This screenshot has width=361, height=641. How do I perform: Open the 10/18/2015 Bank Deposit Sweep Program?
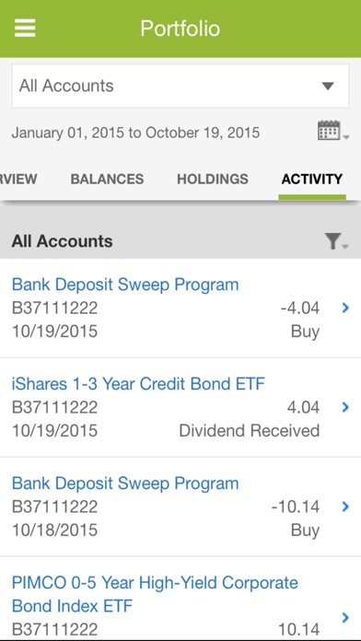[x=125, y=483]
